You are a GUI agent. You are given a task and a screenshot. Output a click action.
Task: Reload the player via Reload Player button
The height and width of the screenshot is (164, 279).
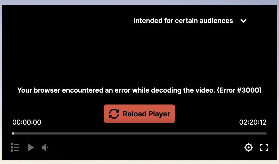coord(139,114)
